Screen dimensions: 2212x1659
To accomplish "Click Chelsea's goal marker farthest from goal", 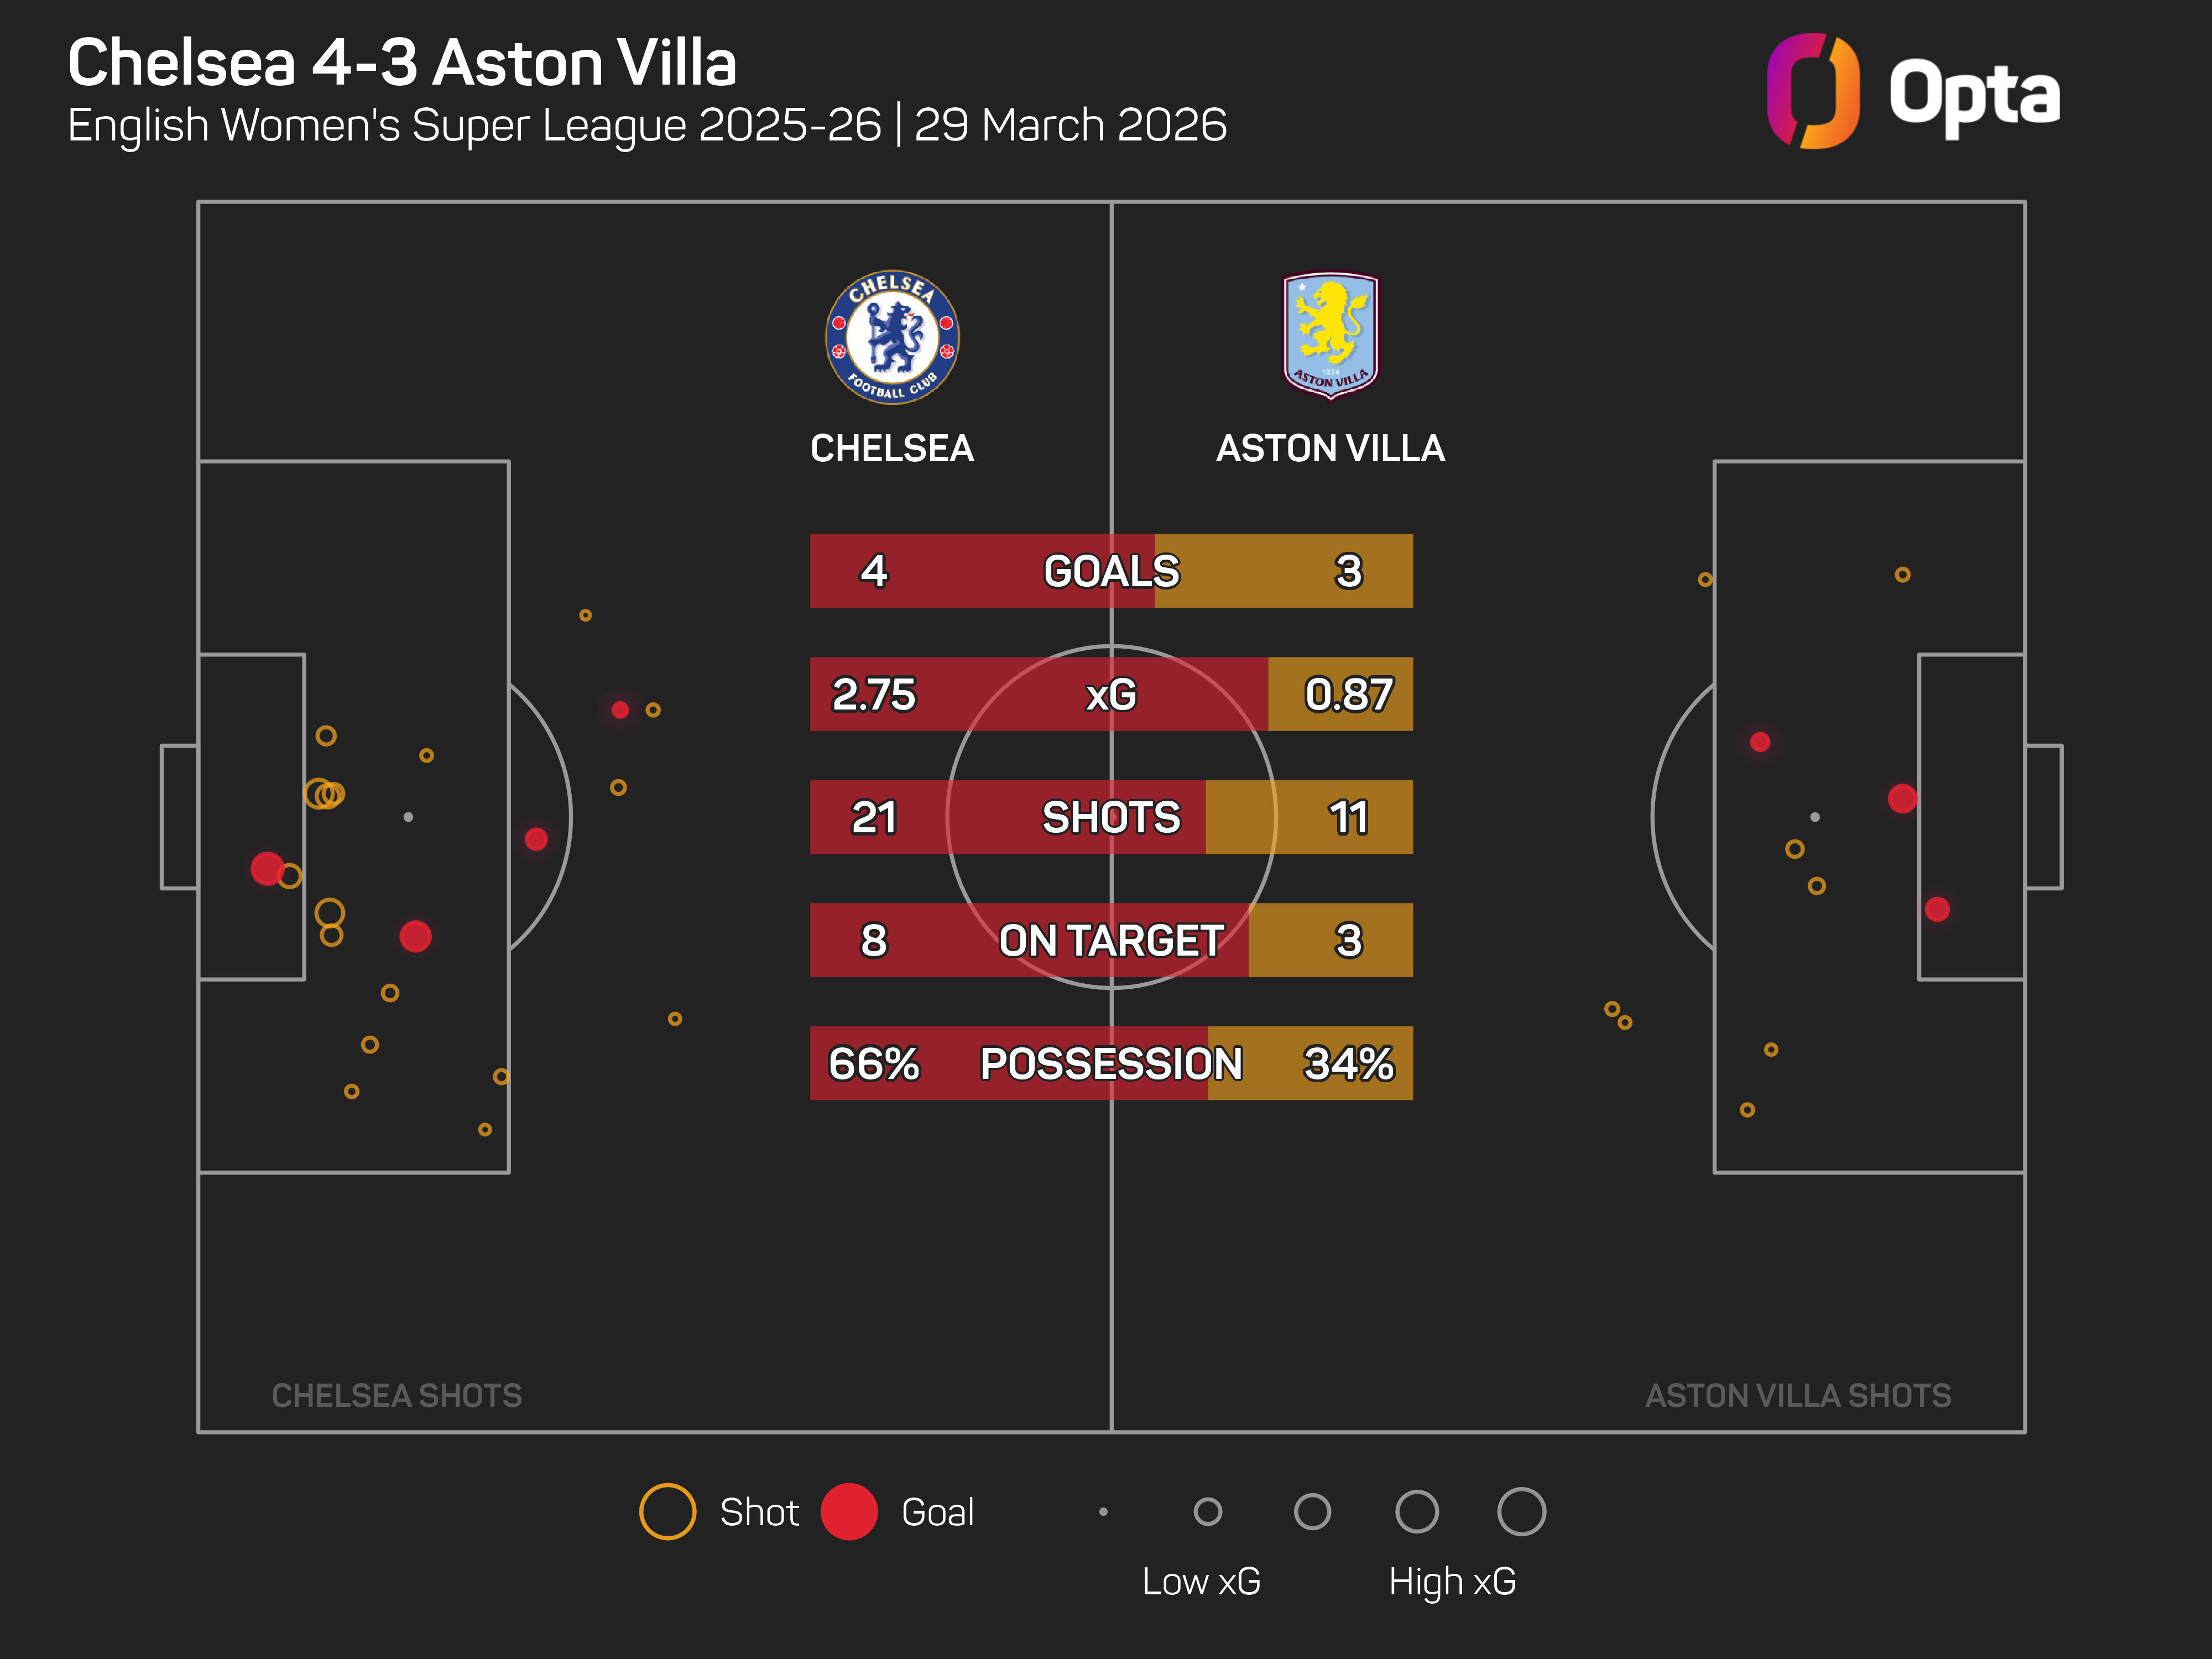I will [x=620, y=710].
